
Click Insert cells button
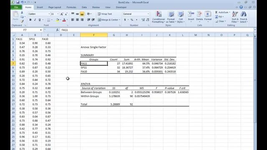click(191, 17)
